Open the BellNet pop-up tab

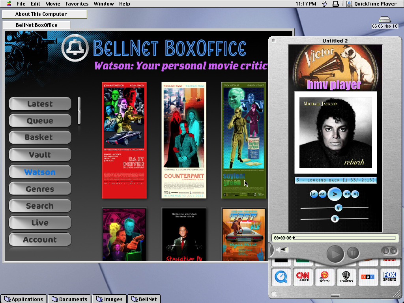tap(144, 299)
